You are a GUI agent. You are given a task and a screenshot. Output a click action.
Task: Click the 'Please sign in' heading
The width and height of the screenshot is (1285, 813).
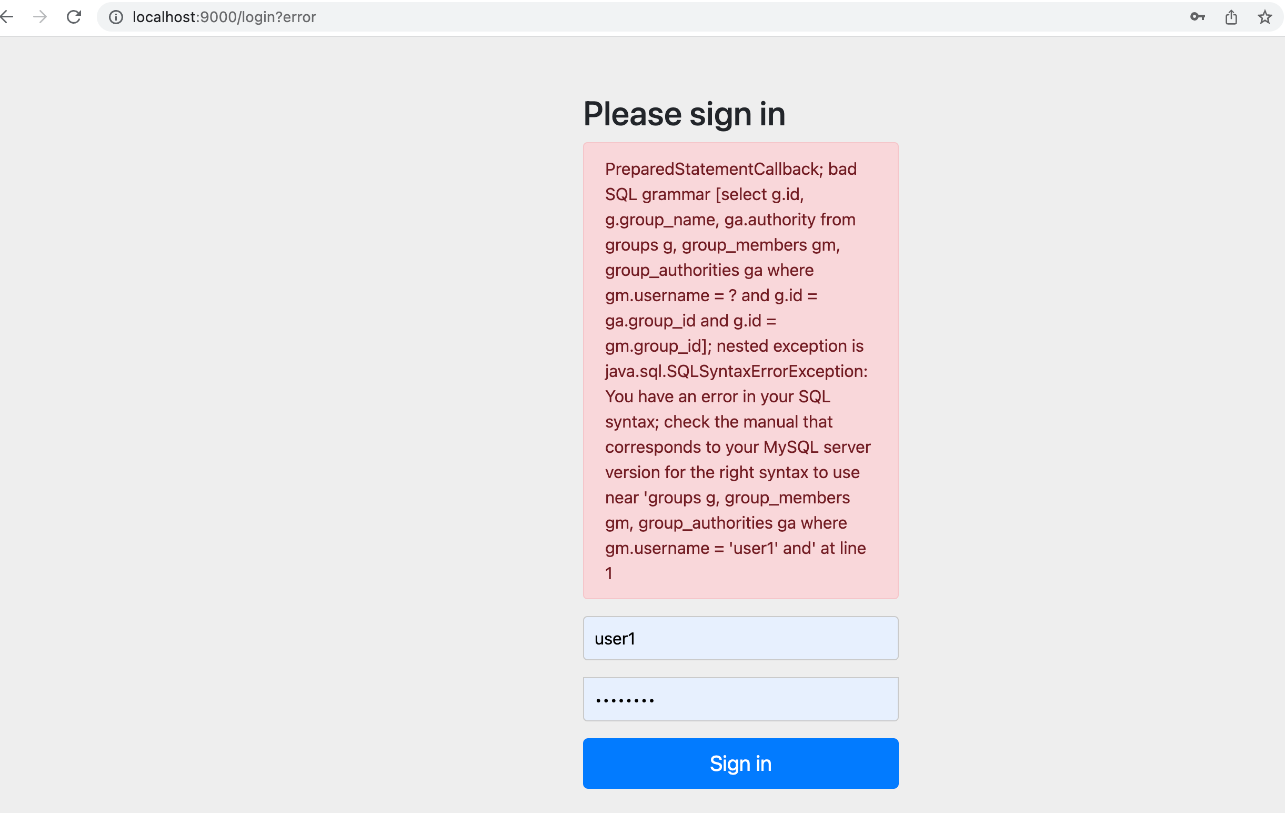pos(684,114)
